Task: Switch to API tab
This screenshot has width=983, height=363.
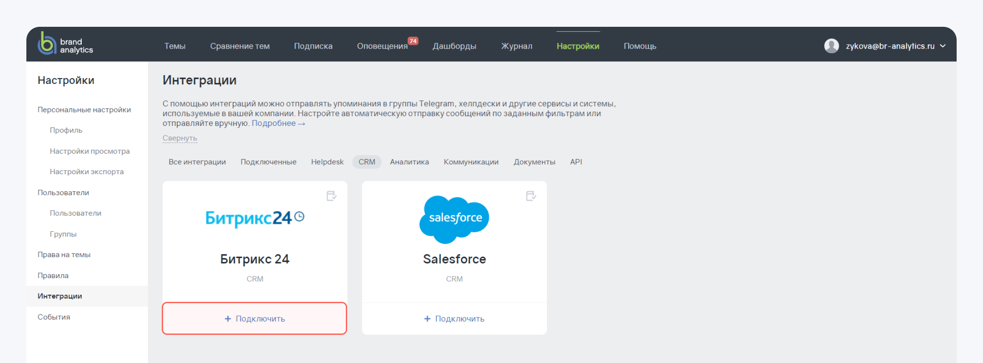Action: pyautogui.click(x=576, y=162)
